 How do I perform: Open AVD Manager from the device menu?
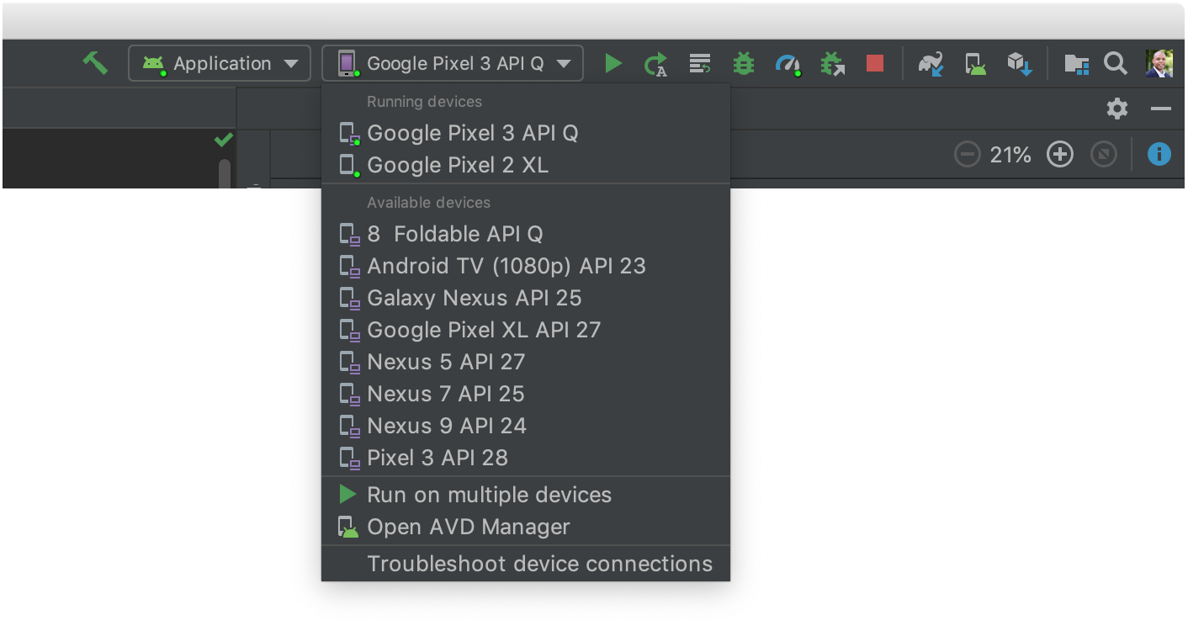coord(469,527)
